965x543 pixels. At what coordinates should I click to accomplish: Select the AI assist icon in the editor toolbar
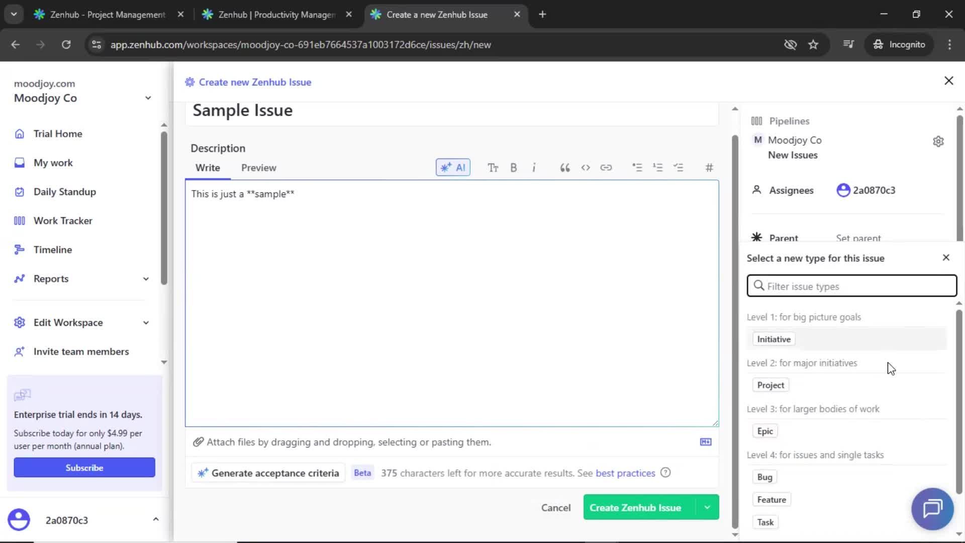click(x=452, y=167)
